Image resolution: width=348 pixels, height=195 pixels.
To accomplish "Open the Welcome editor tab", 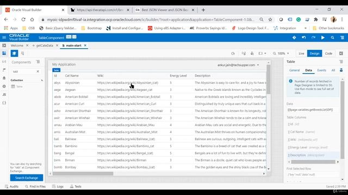I will pyautogui.click(x=17, y=45).
